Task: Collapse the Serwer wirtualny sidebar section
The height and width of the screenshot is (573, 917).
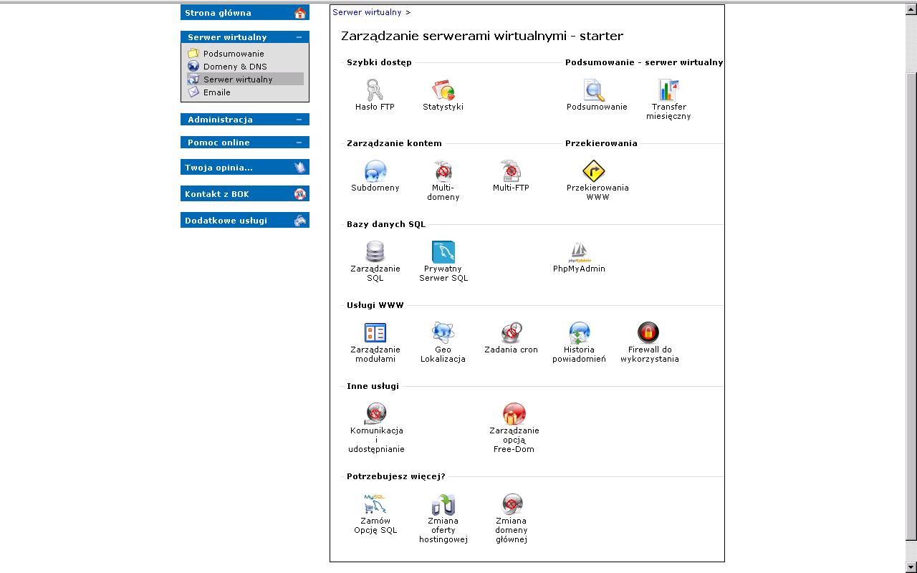Action: coord(299,37)
